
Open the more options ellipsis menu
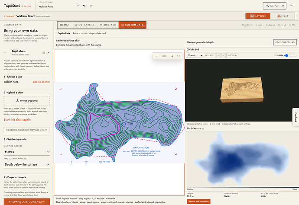coord(291,6)
